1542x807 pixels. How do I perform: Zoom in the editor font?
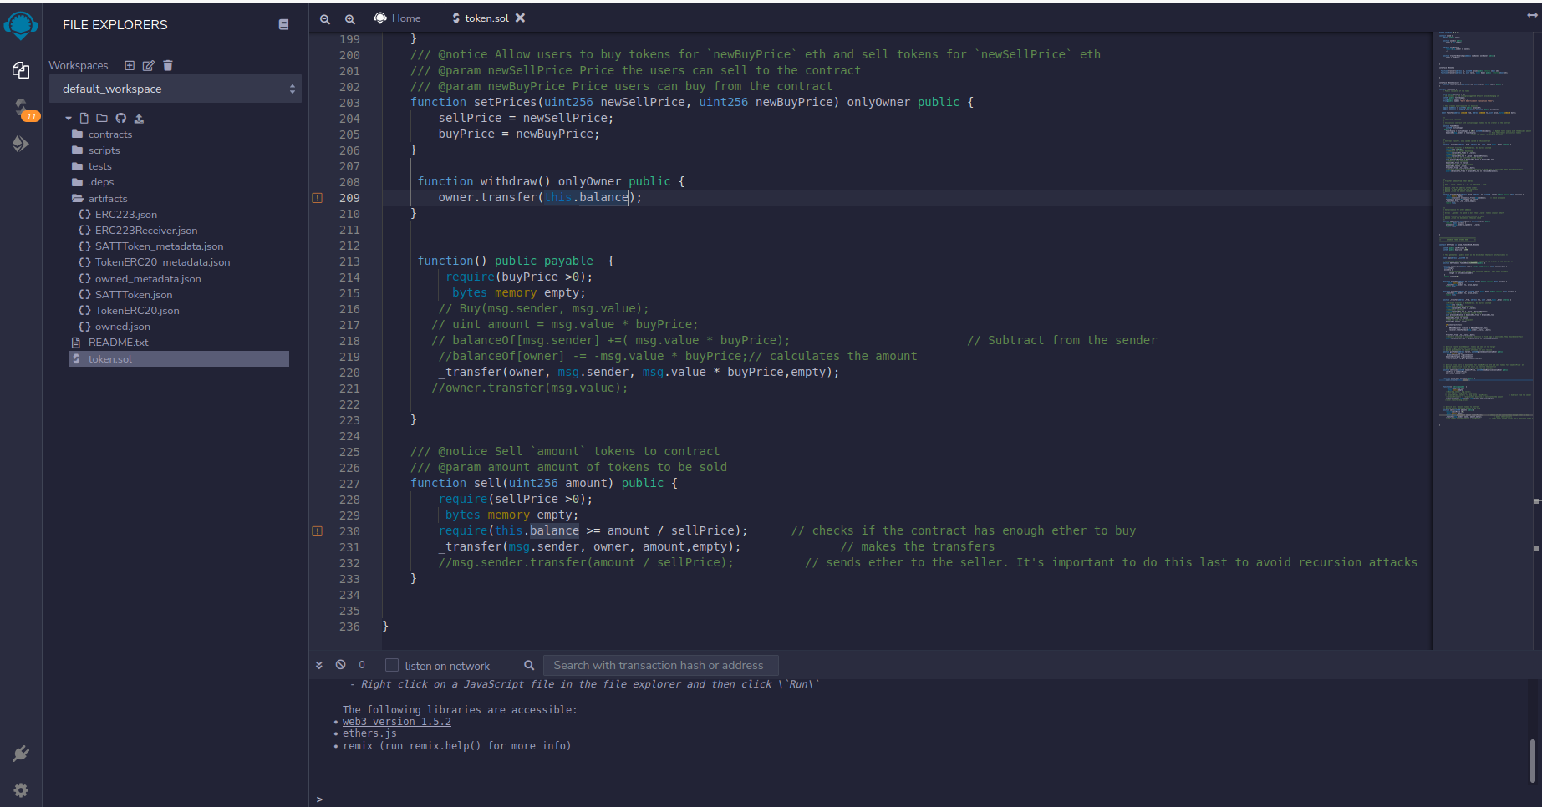point(350,18)
